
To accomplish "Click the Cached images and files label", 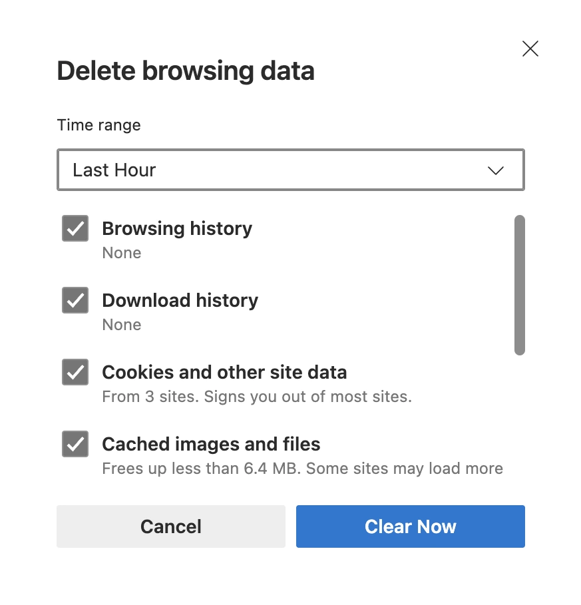I will tap(210, 444).
